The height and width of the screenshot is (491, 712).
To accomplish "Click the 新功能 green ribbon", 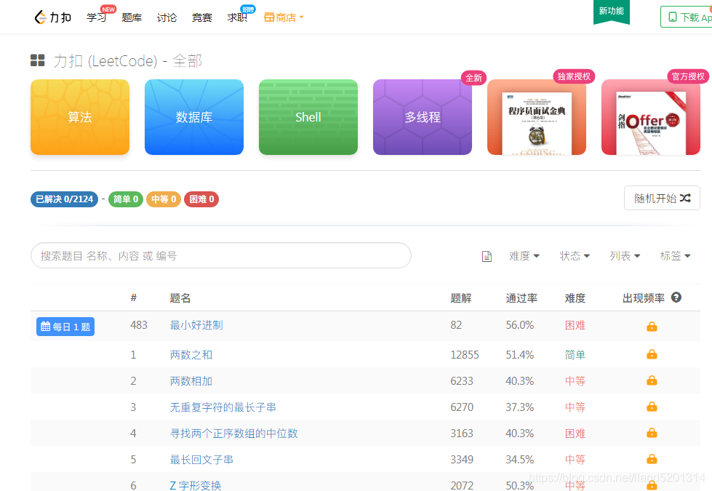I will click(611, 12).
